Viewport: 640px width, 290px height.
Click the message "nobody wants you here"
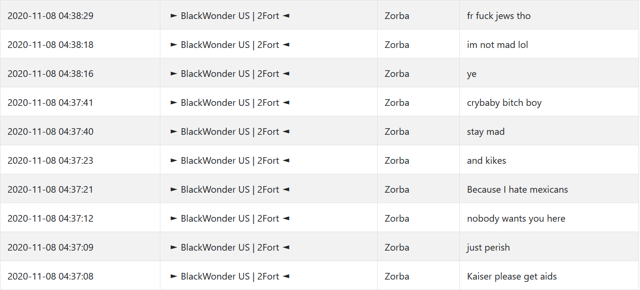(x=516, y=218)
